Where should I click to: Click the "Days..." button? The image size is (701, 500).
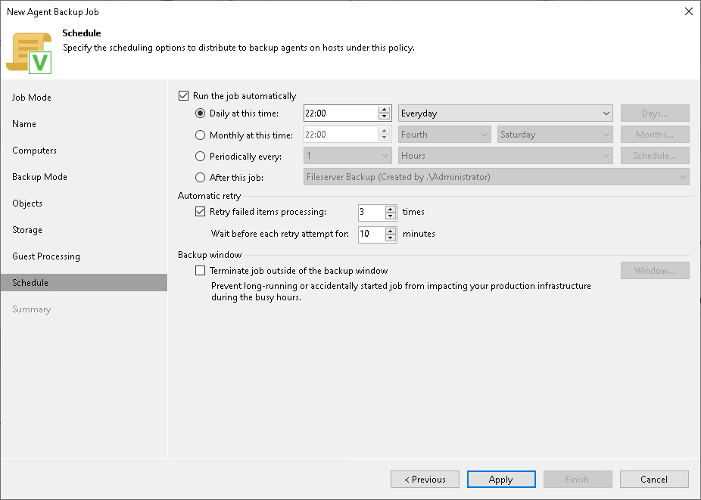click(654, 112)
